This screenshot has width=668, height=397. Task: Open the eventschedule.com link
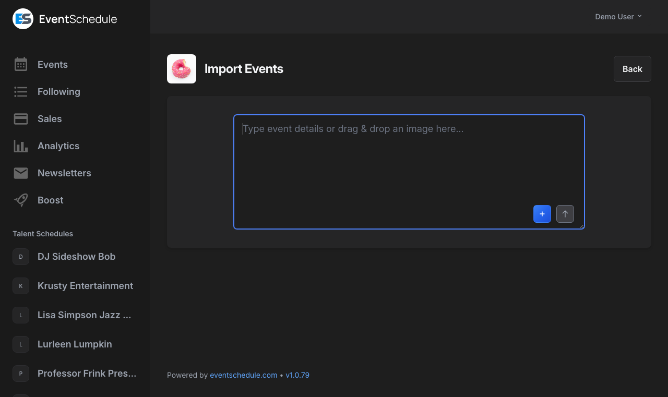tap(243, 375)
